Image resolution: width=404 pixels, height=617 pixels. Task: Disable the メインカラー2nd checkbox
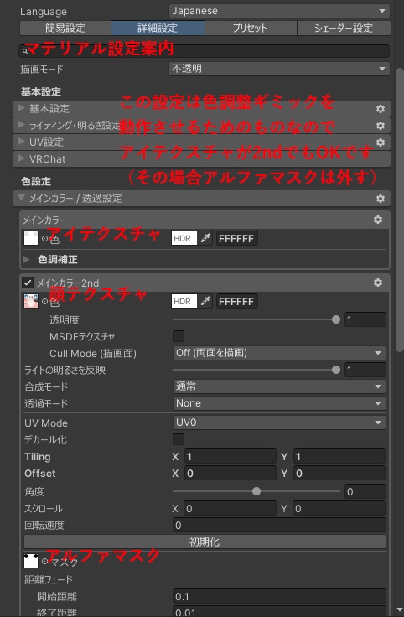pyautogui.click(x=28, y=283)
